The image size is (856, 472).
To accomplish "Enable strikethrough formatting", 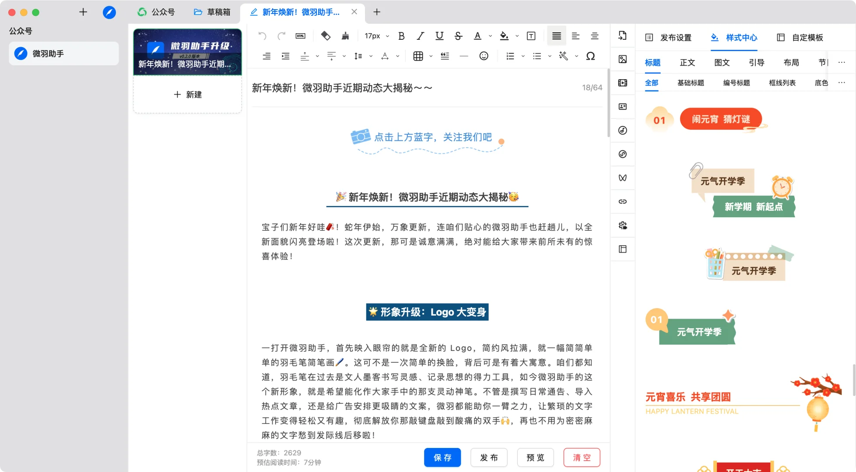I will point(458,35).
